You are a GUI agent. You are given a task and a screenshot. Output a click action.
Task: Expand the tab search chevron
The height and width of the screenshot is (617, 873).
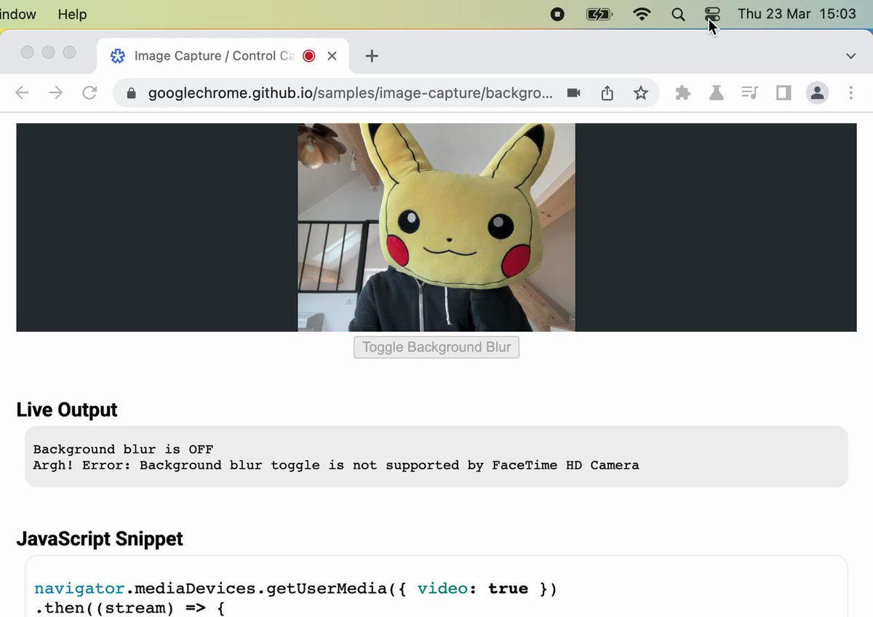click(850, 56)
